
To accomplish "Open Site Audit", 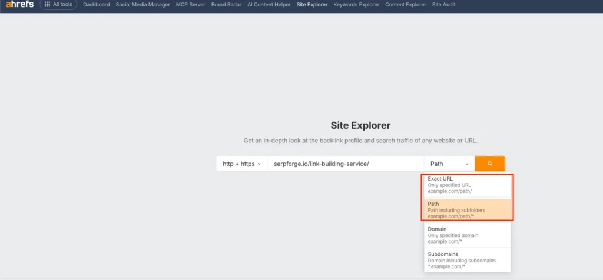I will (x=443, y=5).
